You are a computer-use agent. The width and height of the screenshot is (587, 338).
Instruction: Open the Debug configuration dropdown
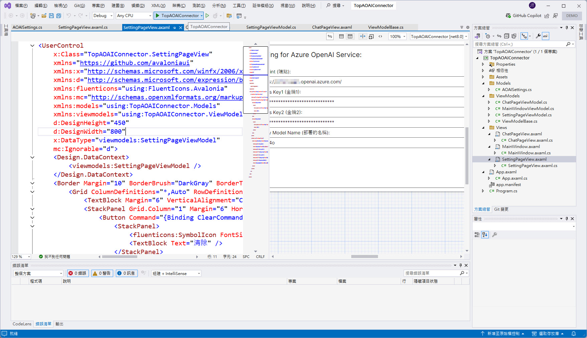point(103,16)
